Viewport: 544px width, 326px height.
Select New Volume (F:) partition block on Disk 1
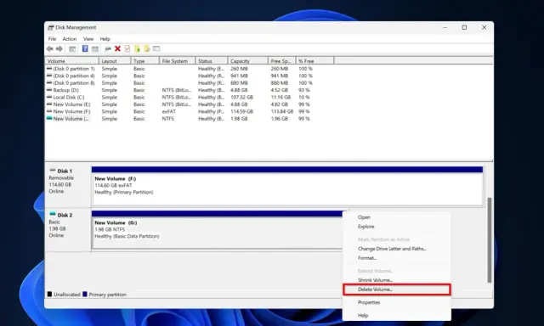[287, 187]
